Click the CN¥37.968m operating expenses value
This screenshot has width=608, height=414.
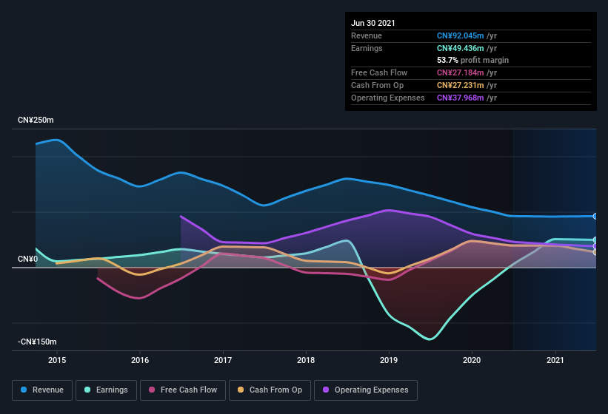tap(461, 98)
